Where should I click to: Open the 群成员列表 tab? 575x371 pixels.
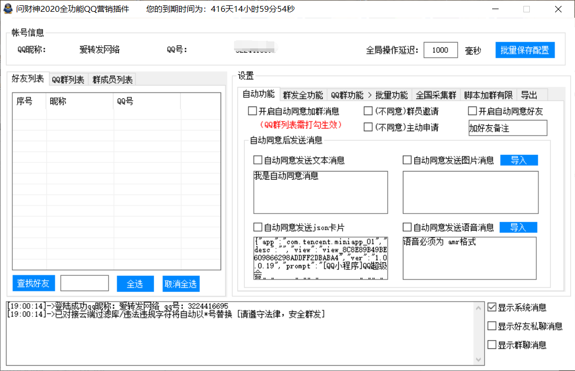tap(112, 80)
